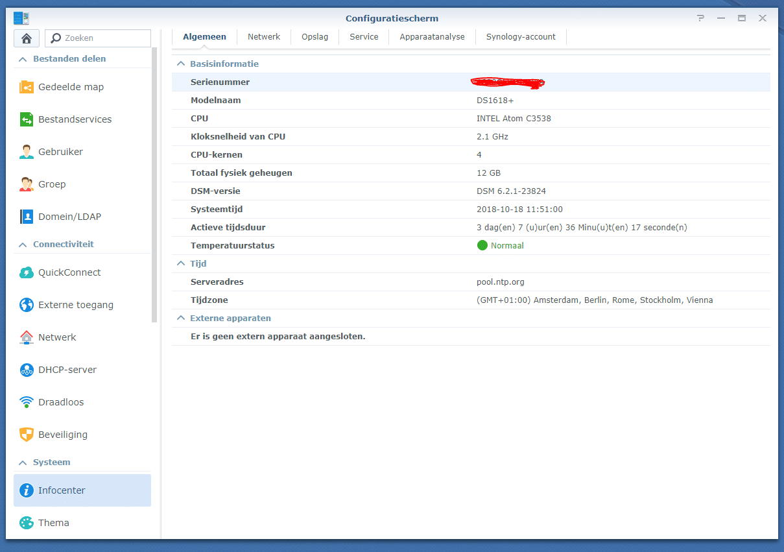This screenshot has width=784, height=552.
Task: Open Beveiliging shield icon
Action: [27, 435]
